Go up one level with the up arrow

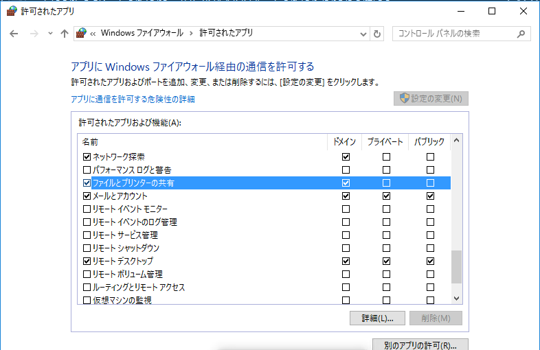65,34
